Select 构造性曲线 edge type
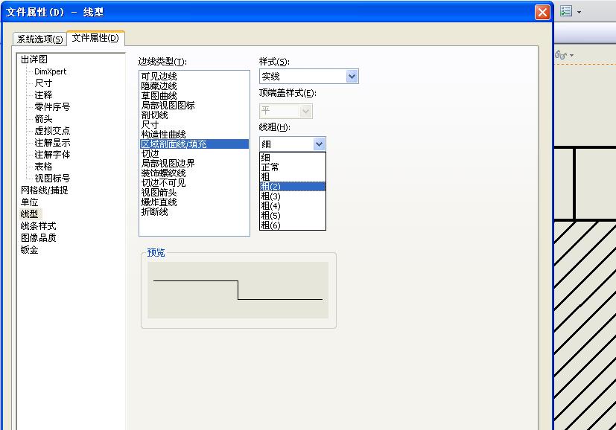The height and width of the screenshot is (430, 616). (194, 134)
